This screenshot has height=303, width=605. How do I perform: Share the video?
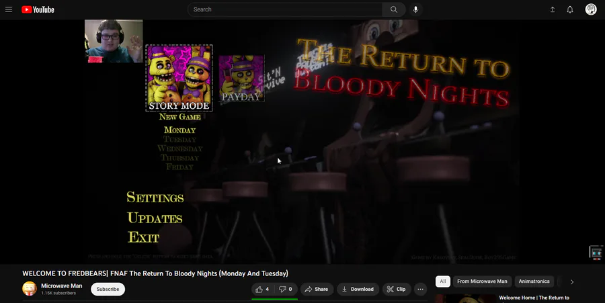pyautogui.click(x=317, y=289)
